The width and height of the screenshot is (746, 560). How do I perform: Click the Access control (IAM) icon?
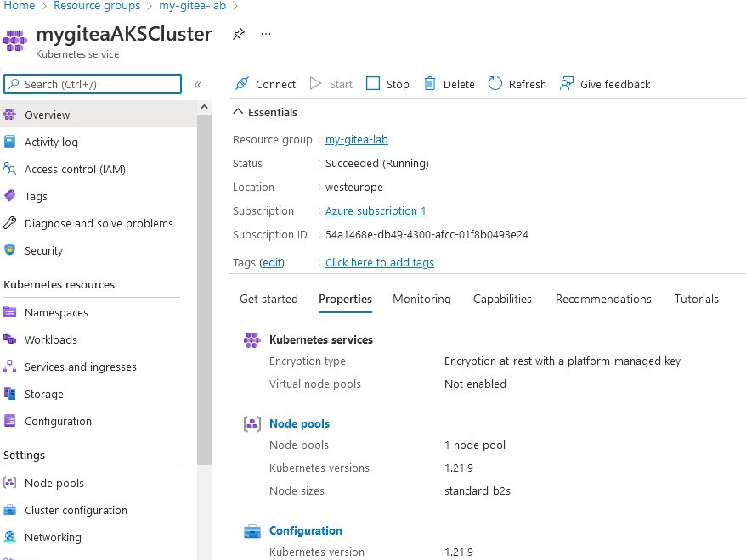[x=9, y=169]
